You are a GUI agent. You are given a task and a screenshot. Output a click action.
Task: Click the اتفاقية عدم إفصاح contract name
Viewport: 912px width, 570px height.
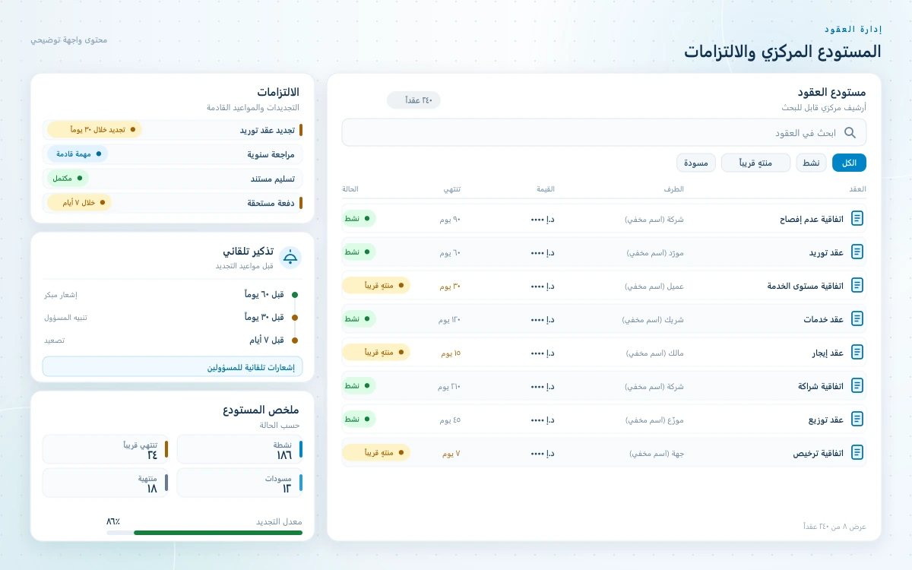(x=812, y=219)
